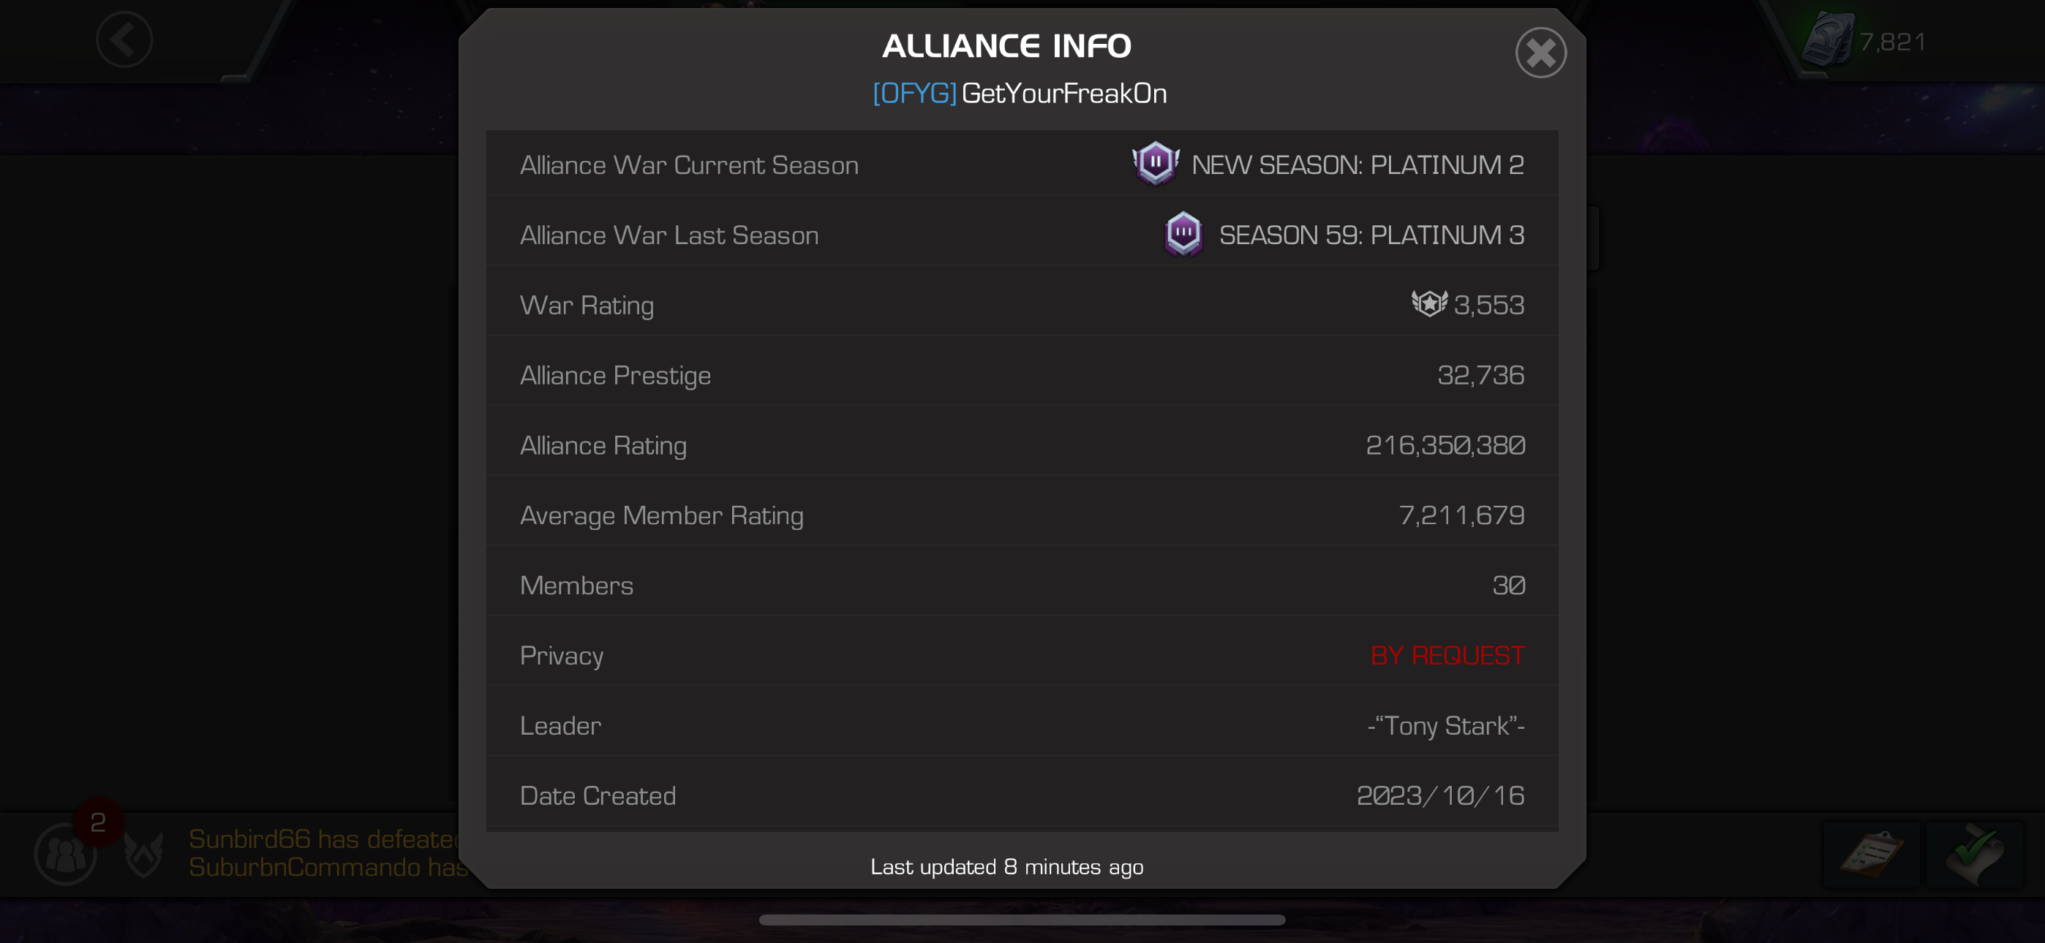Tap the BY REQUEST privacy value
Viewport: 2045px width, 943px height.
click(1447, 656)
